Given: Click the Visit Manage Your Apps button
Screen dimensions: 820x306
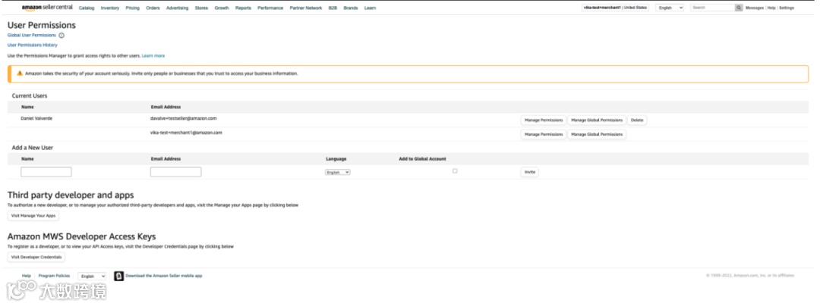Looking at the screenshot, I should tap(33, 216).
